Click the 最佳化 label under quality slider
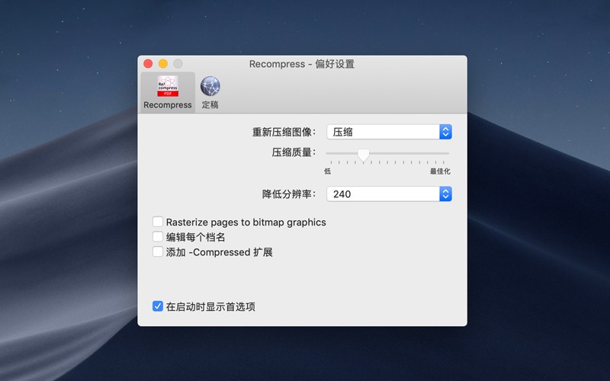 (x=440, y=171)
